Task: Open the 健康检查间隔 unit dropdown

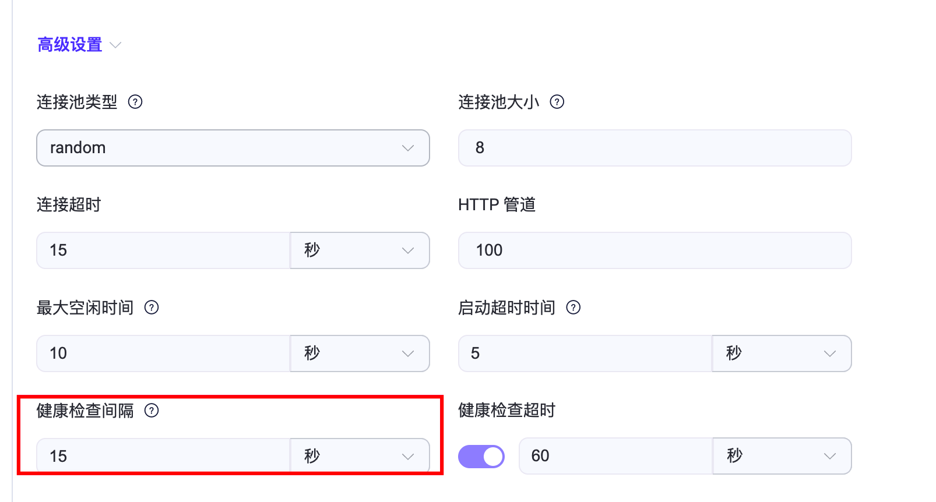Action: coord(360,456)
